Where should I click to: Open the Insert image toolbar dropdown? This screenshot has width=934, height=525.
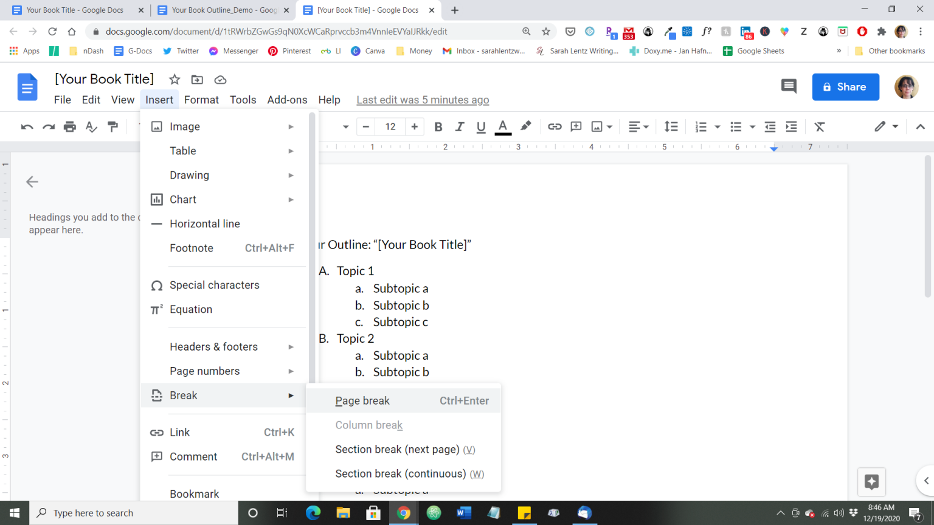click(602, 126)
